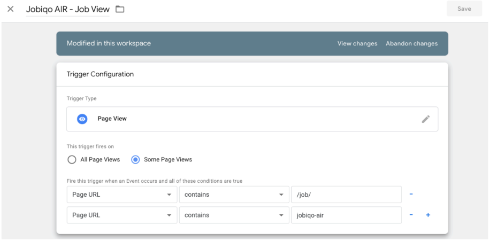Screen dimensions: 490x240
Task: Click the pencil icon to edit trigger type
Action: click(425, 119)
